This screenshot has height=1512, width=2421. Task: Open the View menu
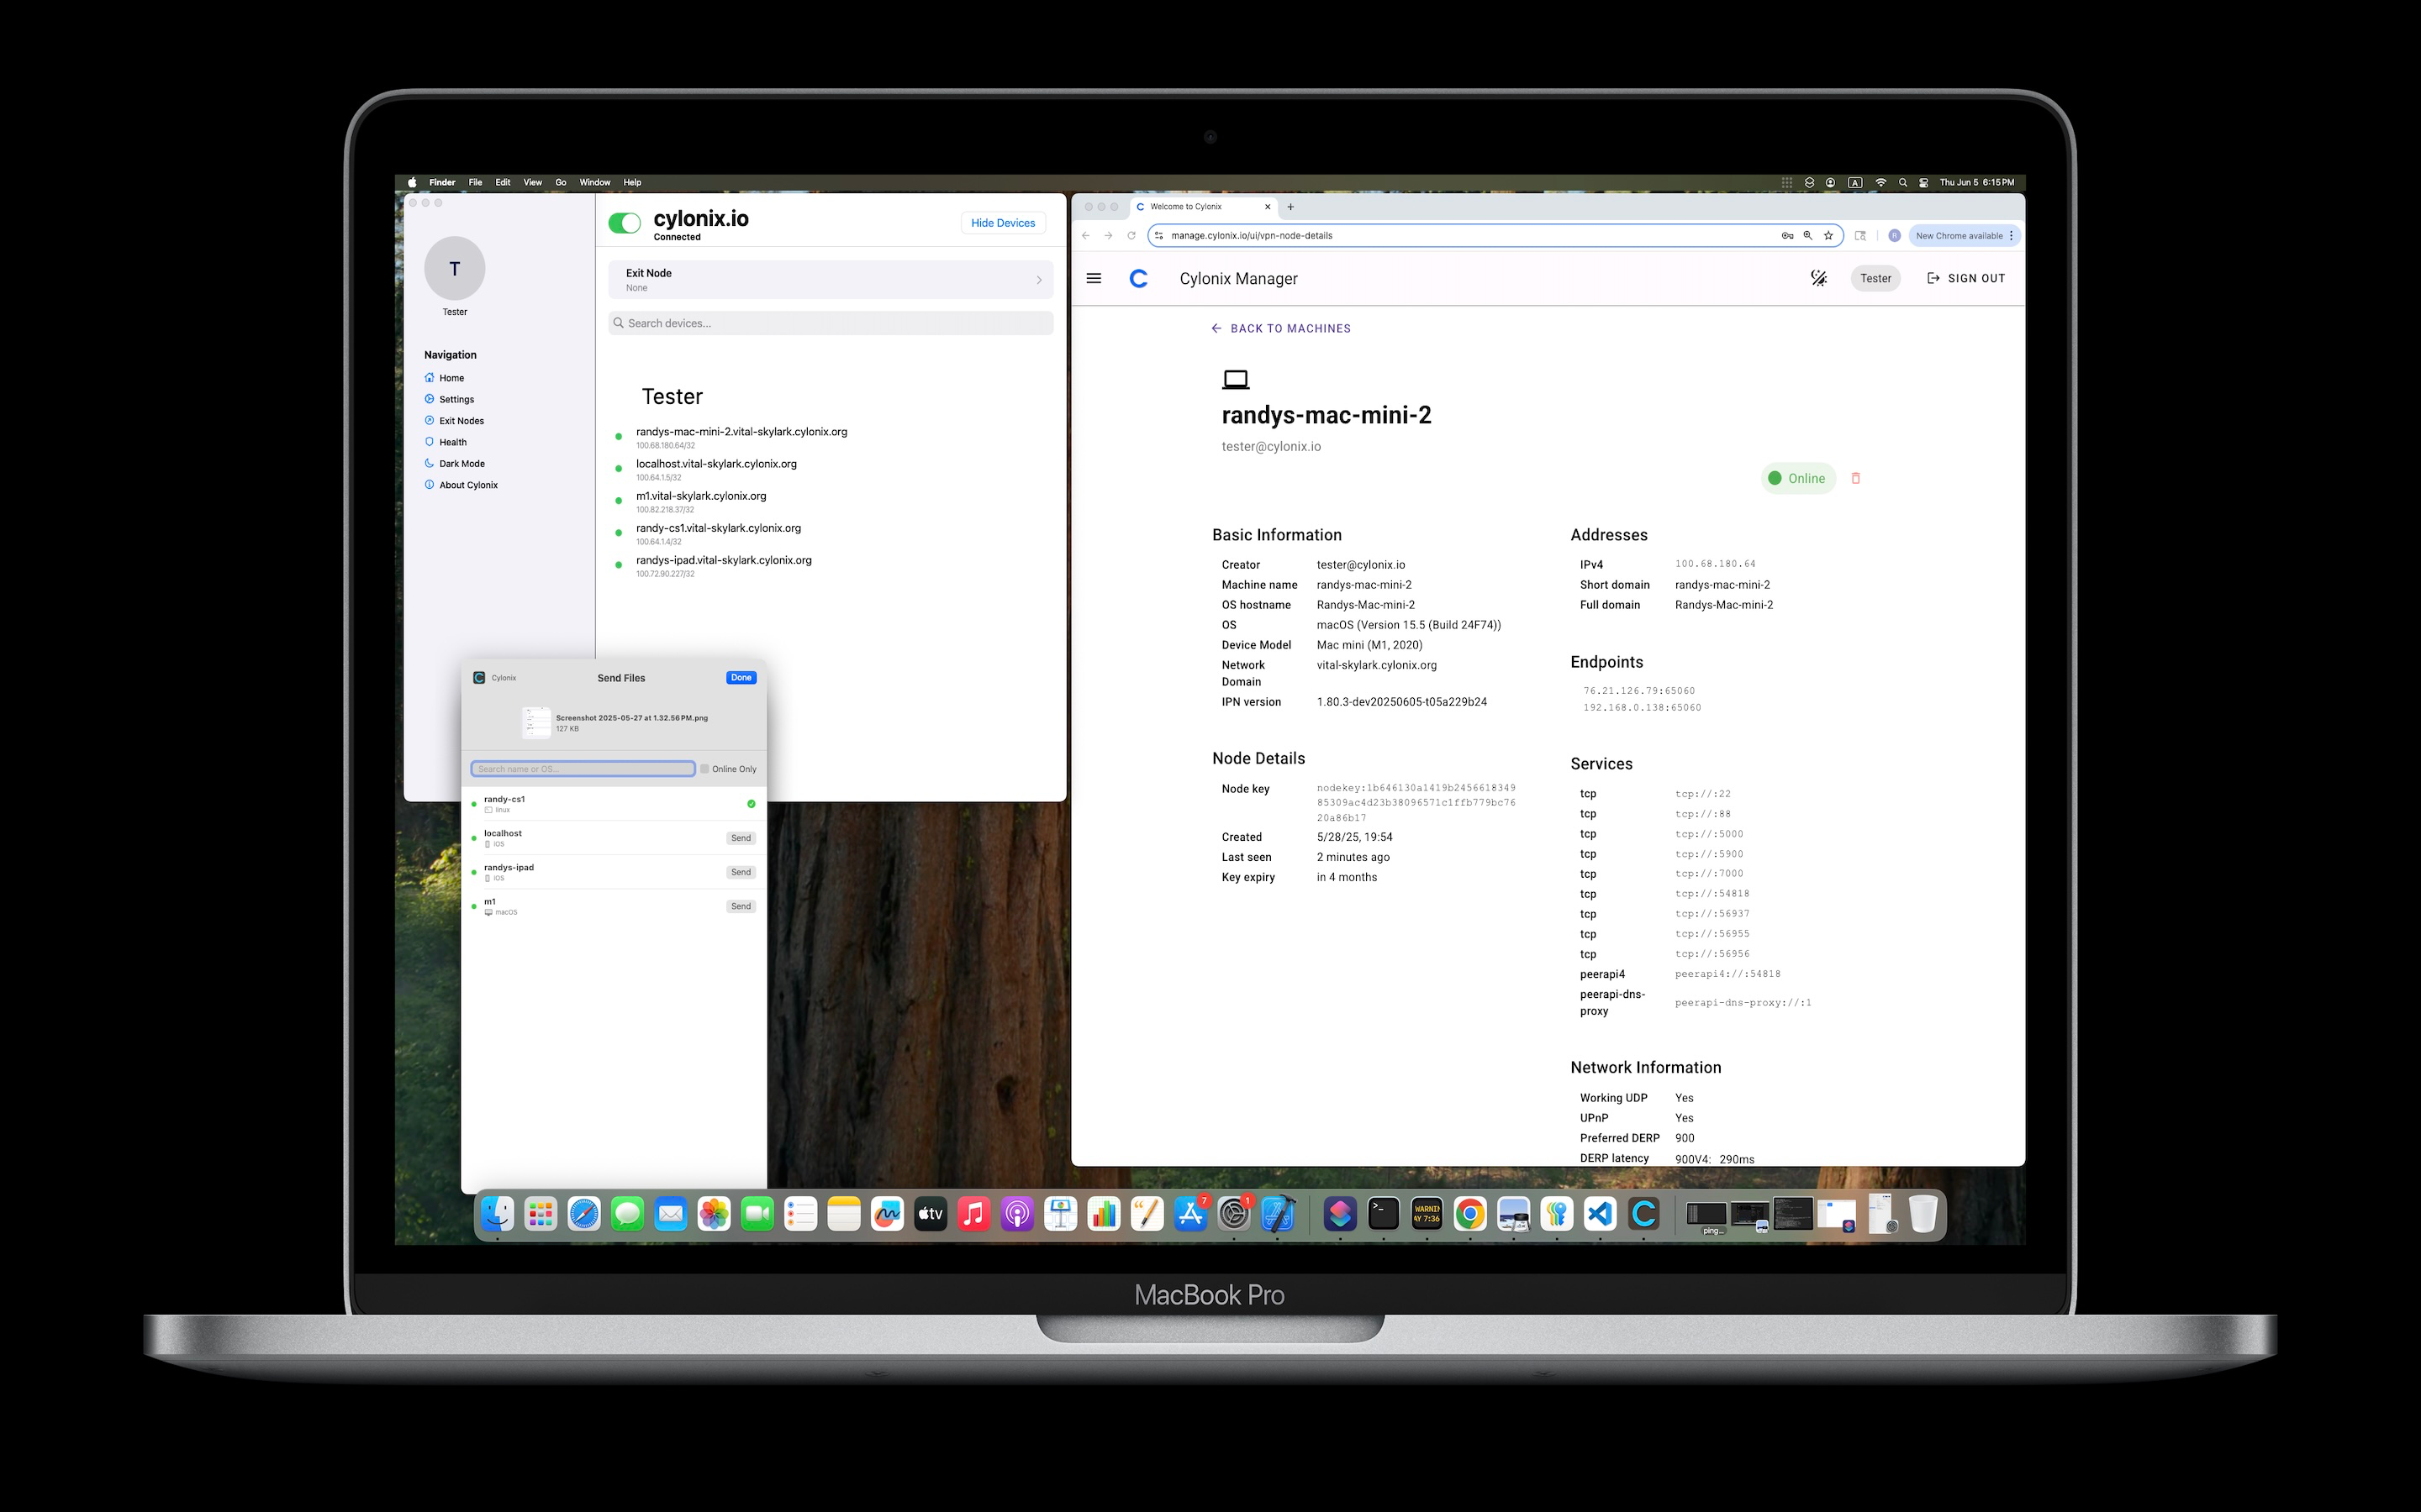[x=532, y=182]
